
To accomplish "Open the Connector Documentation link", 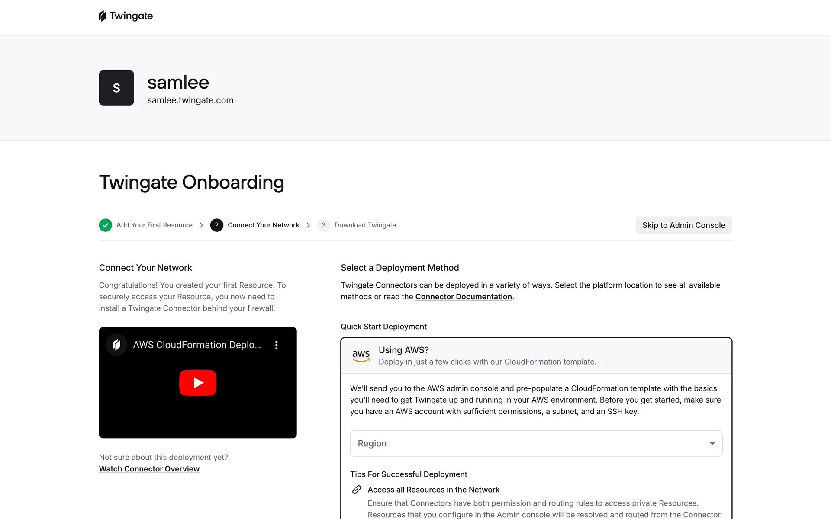I will (x=463, y=297).
